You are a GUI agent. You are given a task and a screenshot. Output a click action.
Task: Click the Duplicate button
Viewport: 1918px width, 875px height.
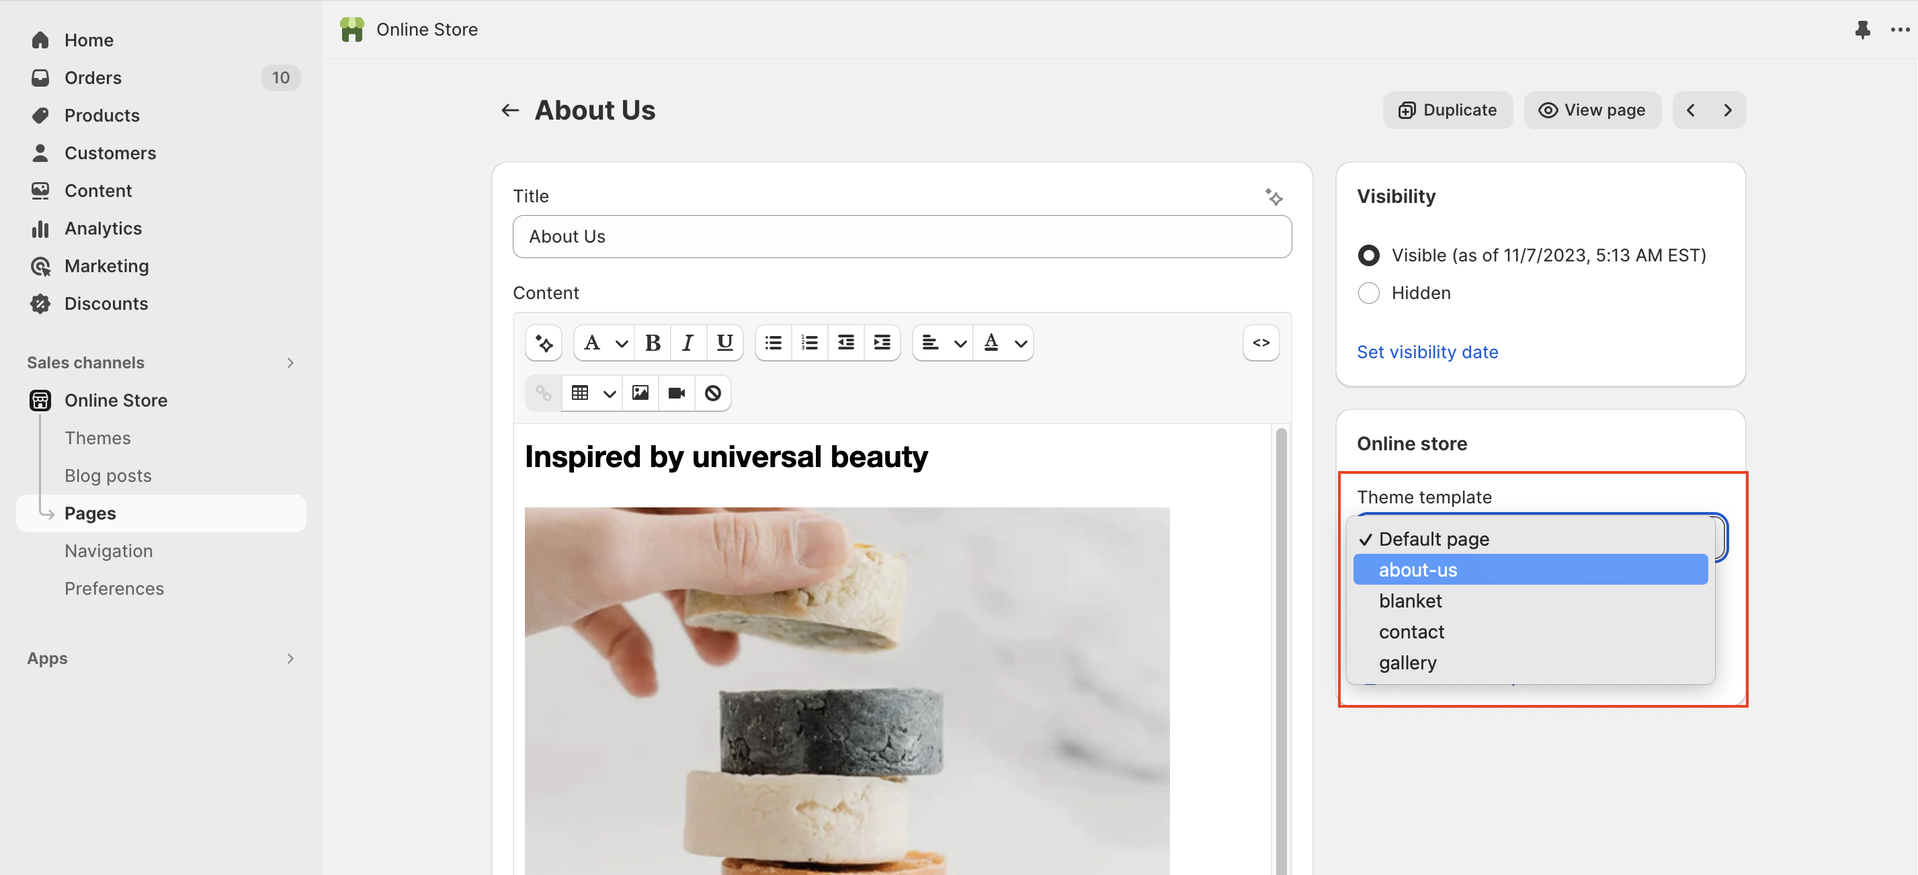coord(1447,110)
